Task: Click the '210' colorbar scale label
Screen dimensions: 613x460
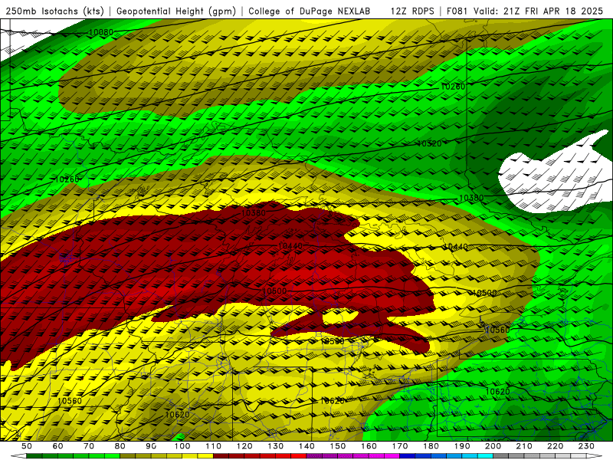Action: (x=524, y=446)
